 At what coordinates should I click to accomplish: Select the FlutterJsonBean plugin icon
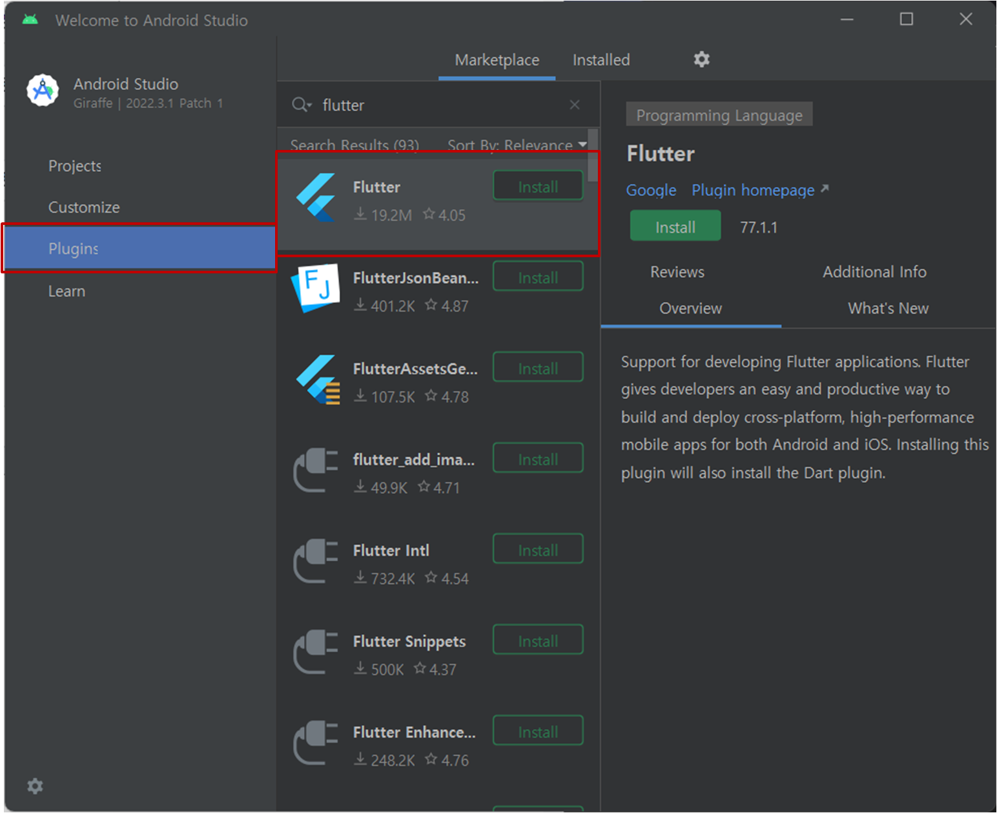pos(316,288)
